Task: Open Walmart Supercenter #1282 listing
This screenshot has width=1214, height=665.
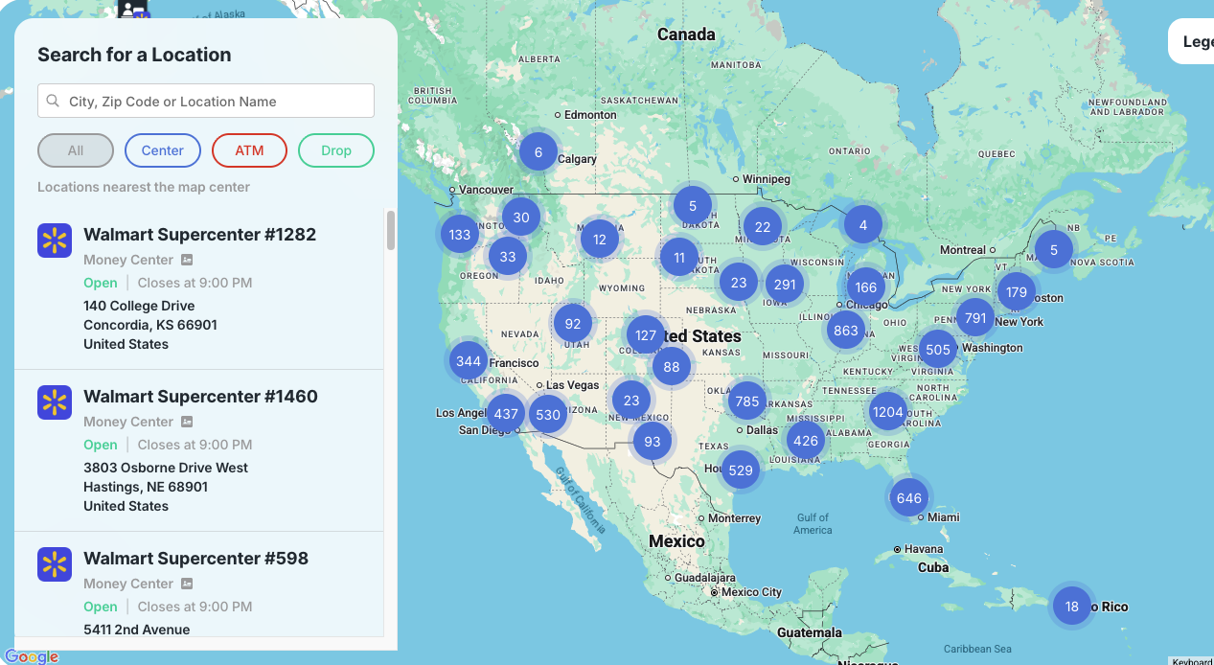Action: coord(199,234)
